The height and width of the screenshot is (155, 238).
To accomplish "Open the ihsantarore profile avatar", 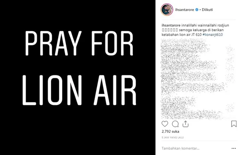I will (x=167, y=9).
